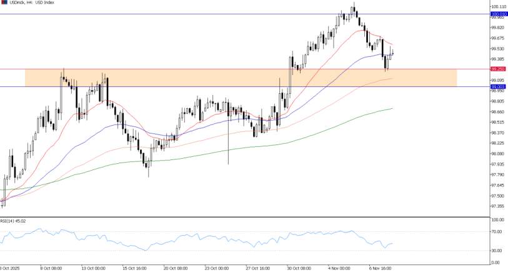Click the 98.225 price axis label
The image size is (508, 272).
coord(498,143)
